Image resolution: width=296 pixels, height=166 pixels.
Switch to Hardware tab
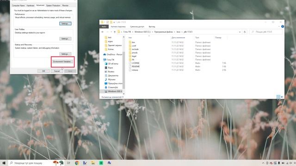click(x=30, y=6)
